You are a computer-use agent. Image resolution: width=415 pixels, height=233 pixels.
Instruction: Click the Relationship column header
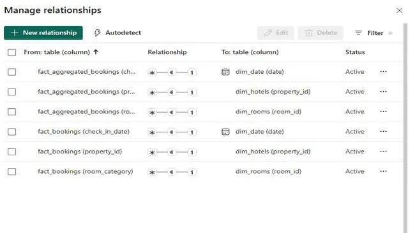point(167,52)
